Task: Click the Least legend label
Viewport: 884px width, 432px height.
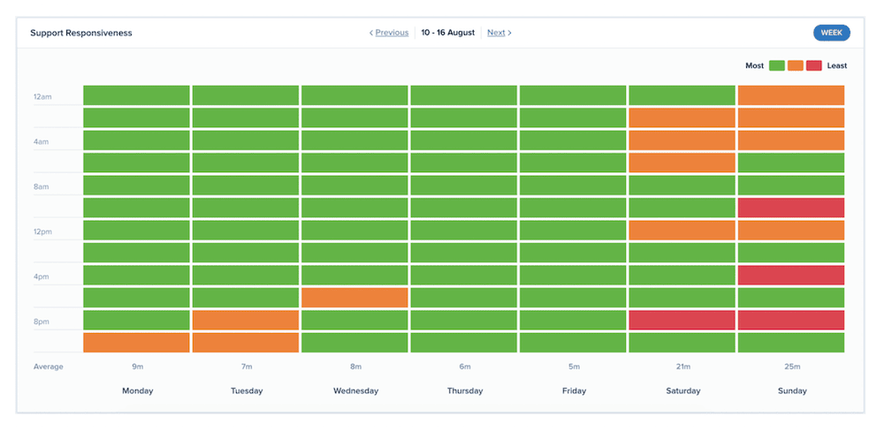Action: pyautogui.click(x=837, y=65)
